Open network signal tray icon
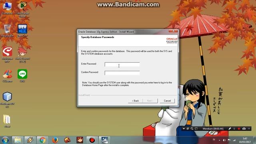This screenshot has height=144, width=256. [234, 140]
